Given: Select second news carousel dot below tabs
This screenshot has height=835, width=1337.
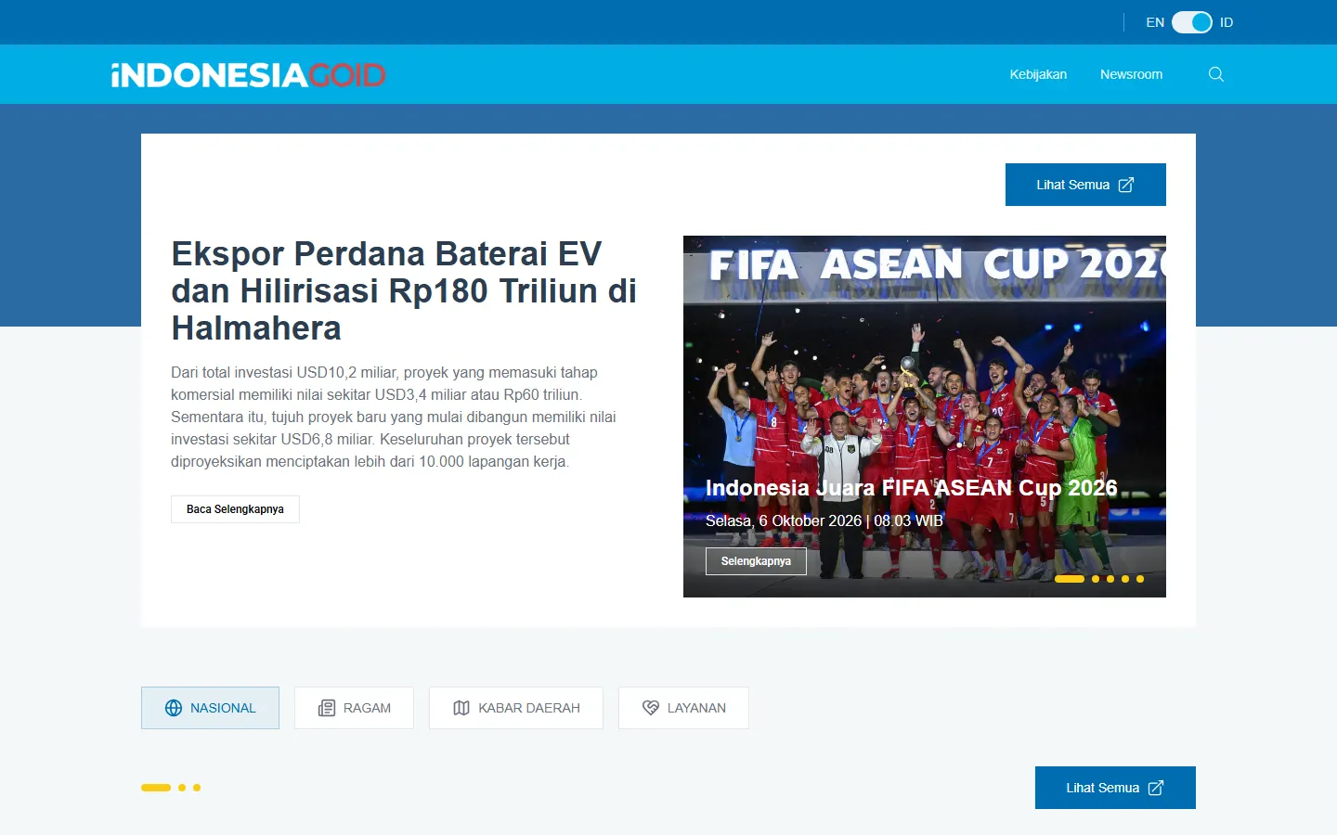Looking at the screenshot, I should pyautogui.click(x=182, y=788).
